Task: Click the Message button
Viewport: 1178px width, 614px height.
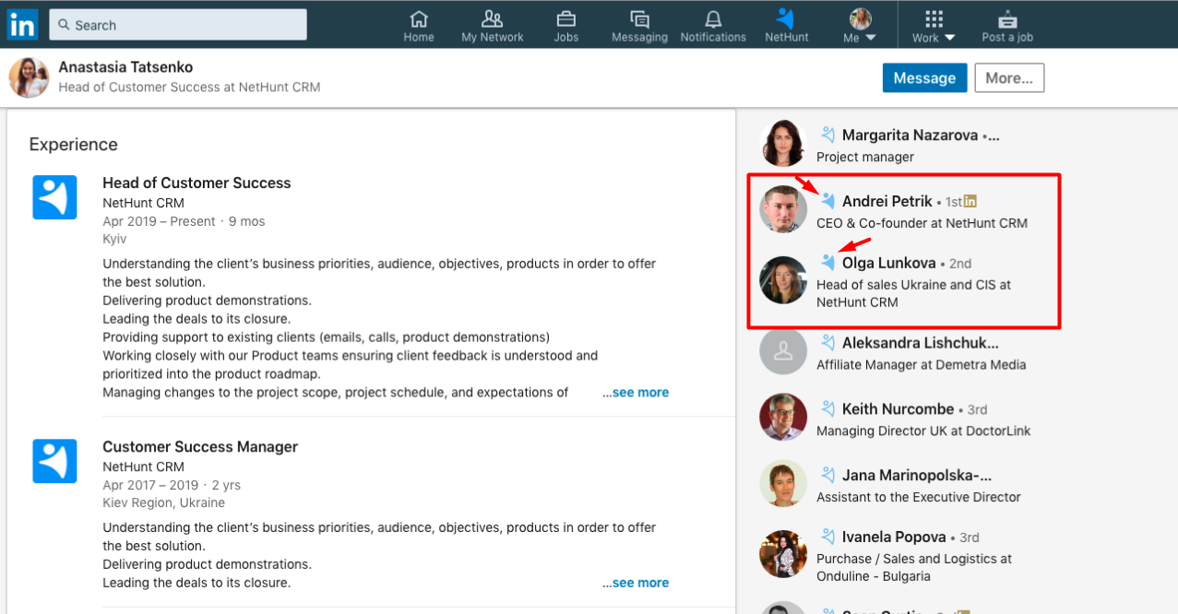Action: coord(924,78)
